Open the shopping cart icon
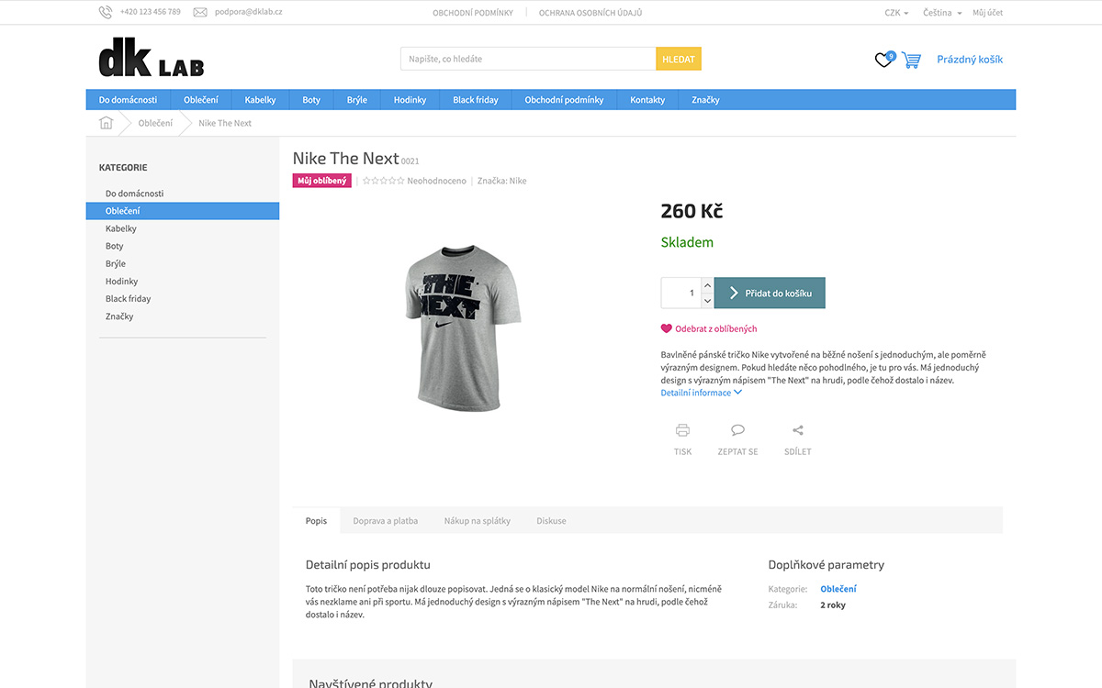 911,60
